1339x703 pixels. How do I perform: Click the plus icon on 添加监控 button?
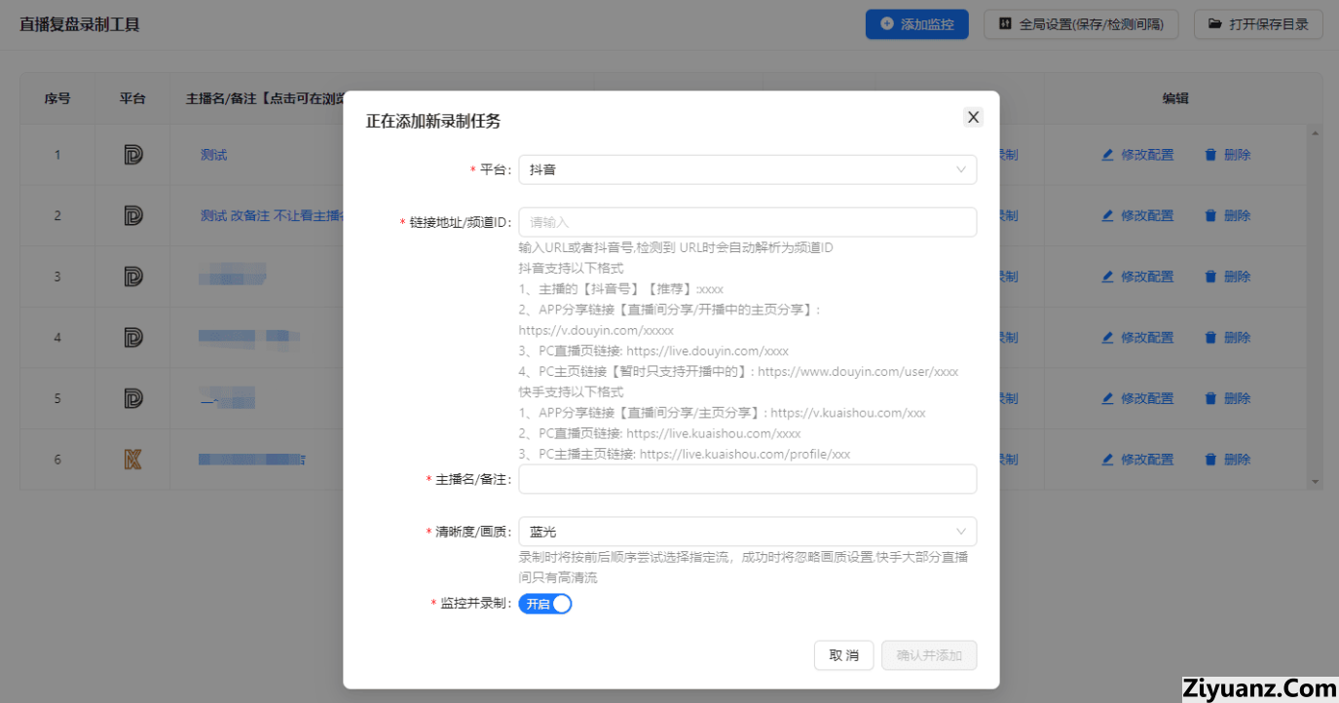coord(886,24)
